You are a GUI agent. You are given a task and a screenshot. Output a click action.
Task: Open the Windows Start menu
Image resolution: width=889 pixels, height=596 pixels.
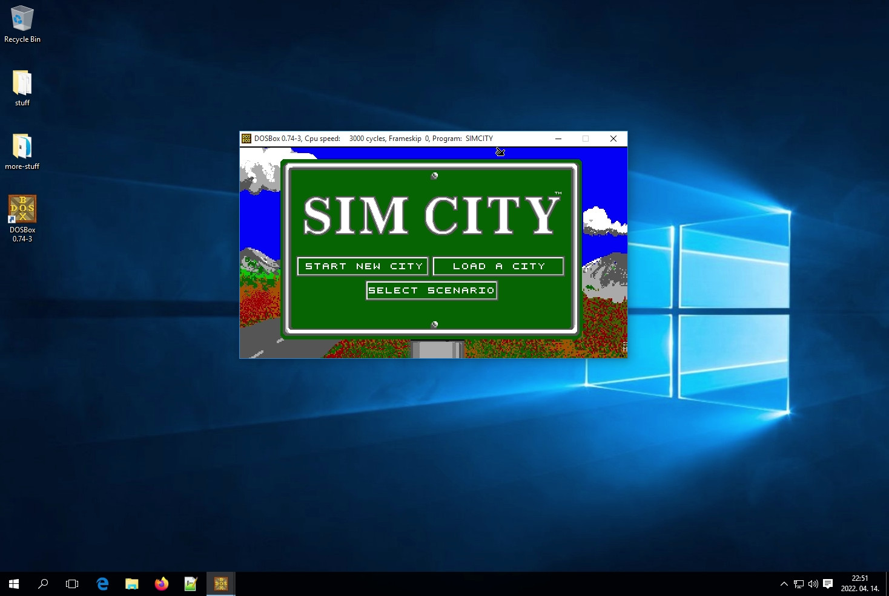tap(14, 584)
